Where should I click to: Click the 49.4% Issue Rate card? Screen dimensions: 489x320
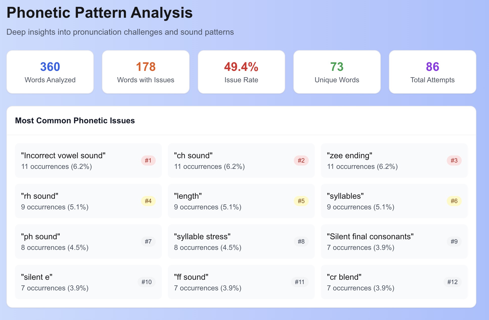(x=241, y=72)
